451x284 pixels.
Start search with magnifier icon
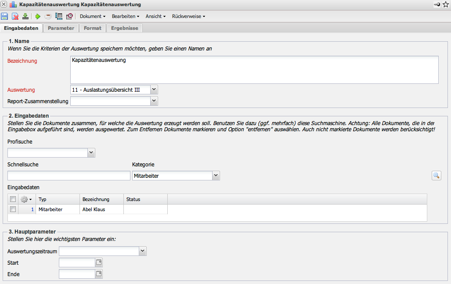tap(437, 176)
